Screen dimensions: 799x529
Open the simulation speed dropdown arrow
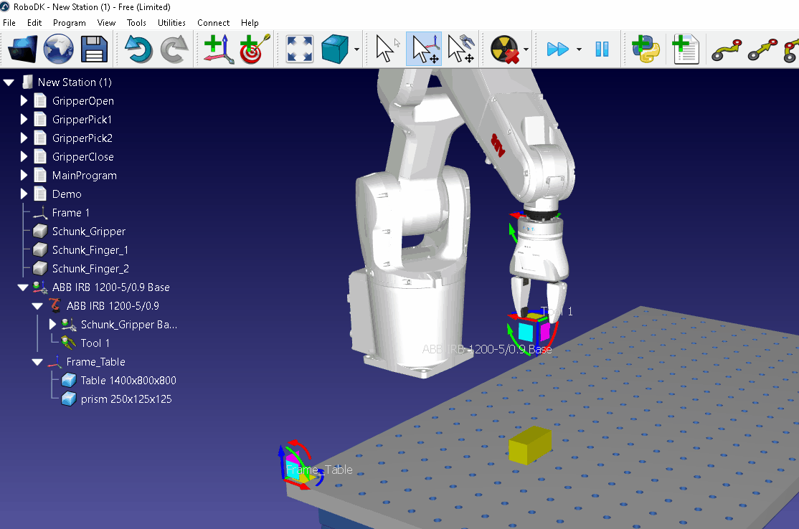pos(579,49)
